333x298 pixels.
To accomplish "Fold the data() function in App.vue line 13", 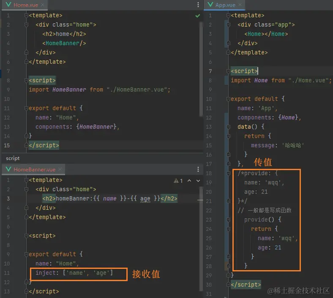I will click(x=228, y=127).
